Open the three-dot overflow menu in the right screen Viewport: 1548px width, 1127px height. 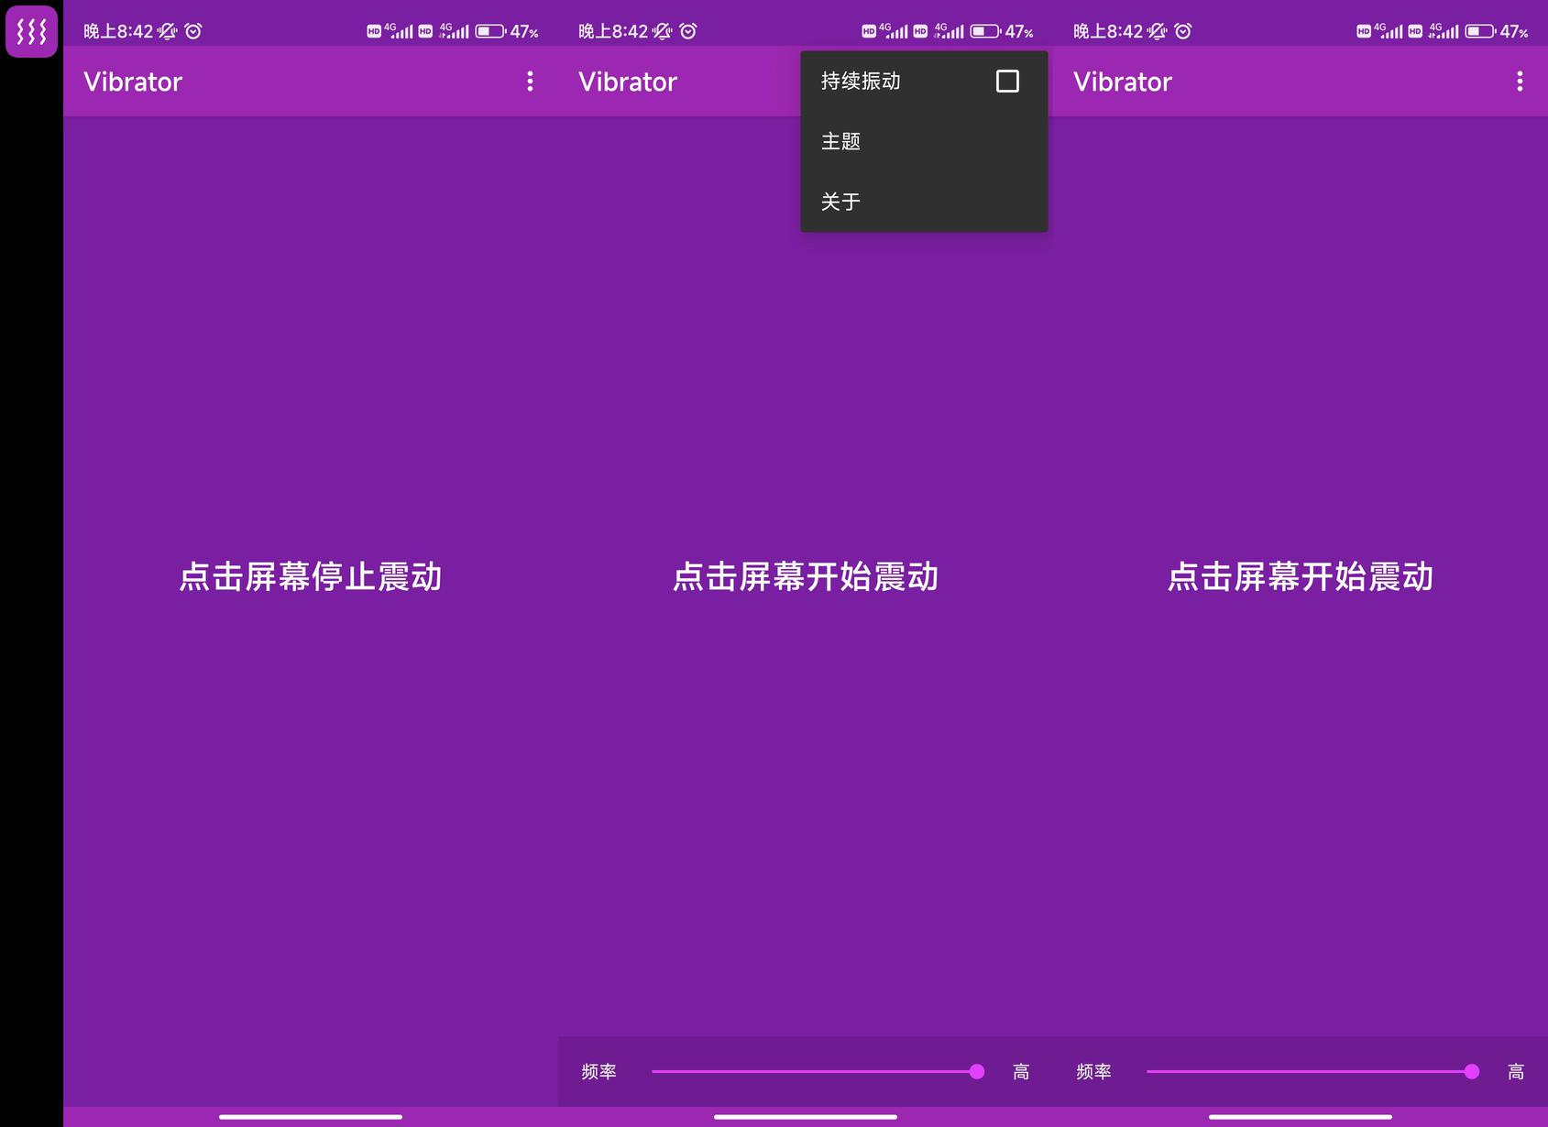pyautogui.click(x=1520, y=82)
